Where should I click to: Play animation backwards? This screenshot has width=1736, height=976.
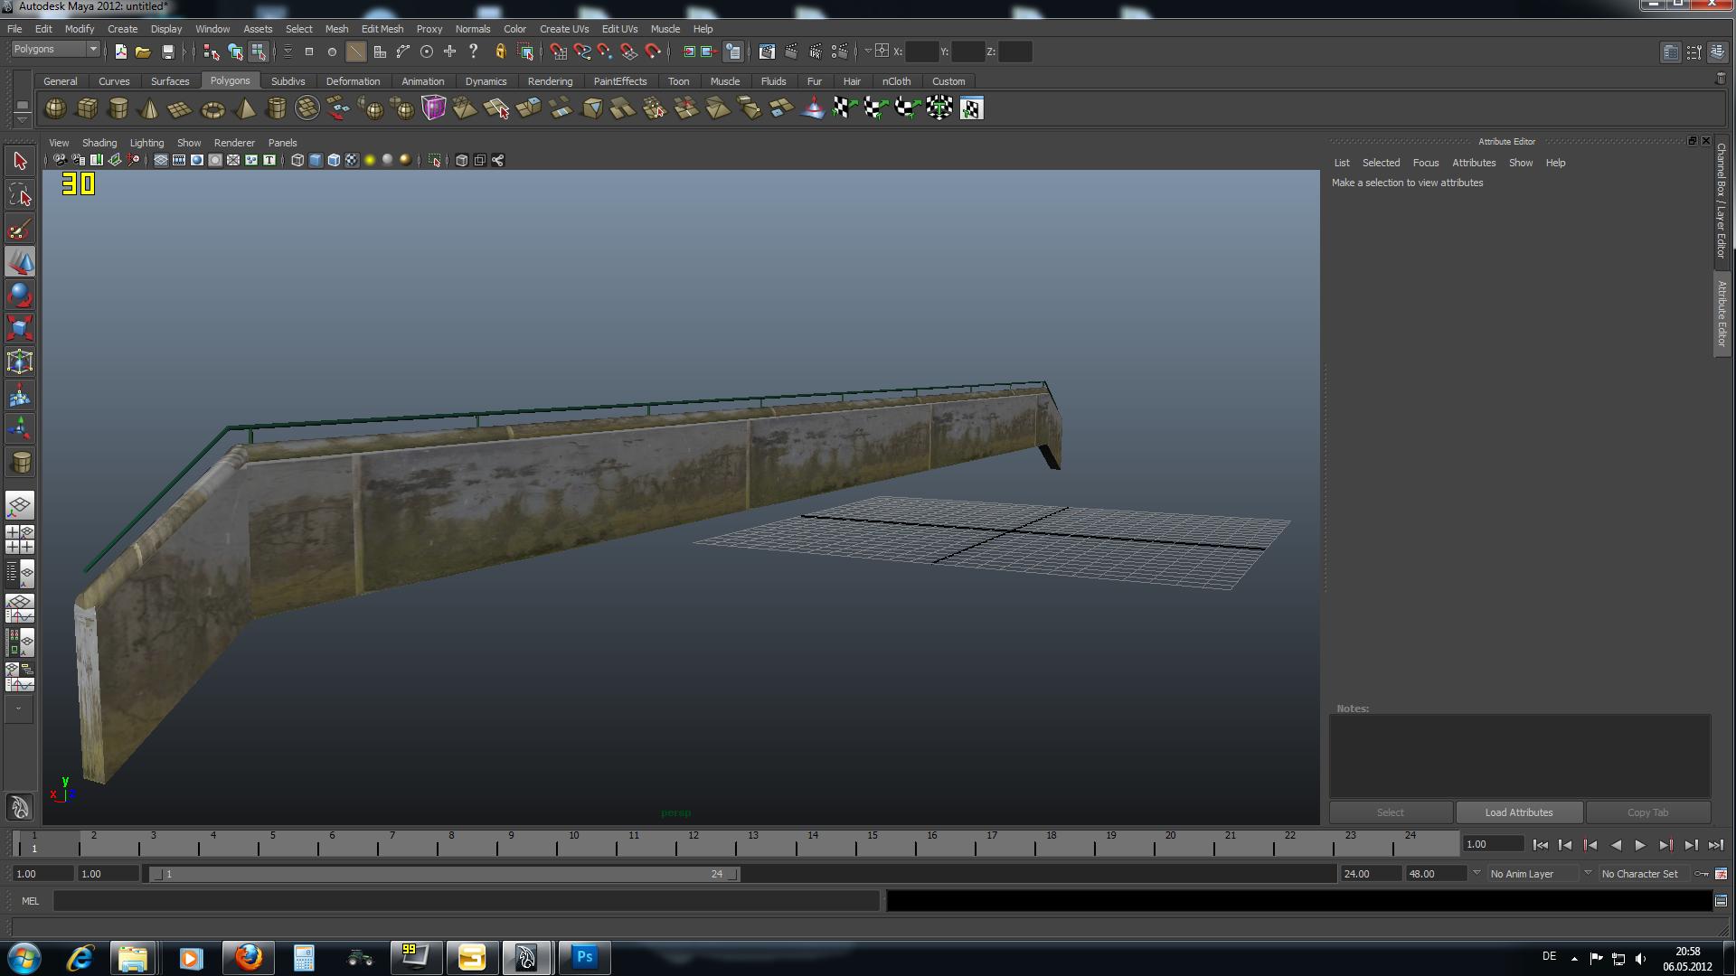click(x=1616, y=845)
